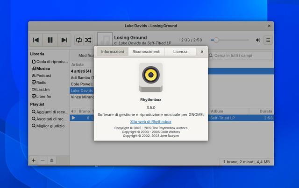Click the eject device button

pyautogui.click(x=51, y=160)
